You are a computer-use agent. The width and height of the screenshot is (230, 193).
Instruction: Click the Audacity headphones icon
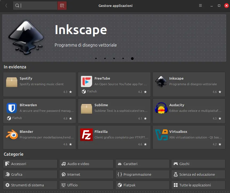point(161,108)
